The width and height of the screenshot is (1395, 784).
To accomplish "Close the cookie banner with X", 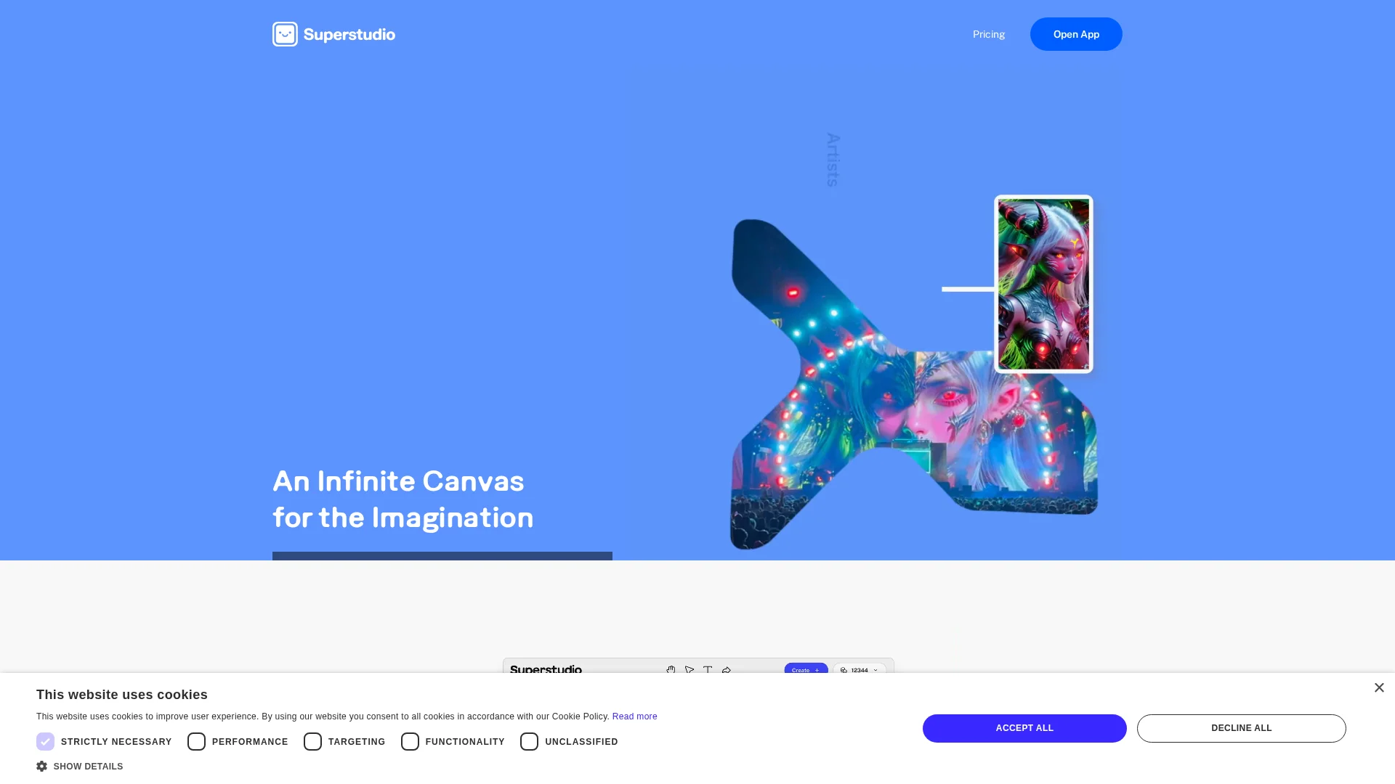I will tap(1379, 687).
